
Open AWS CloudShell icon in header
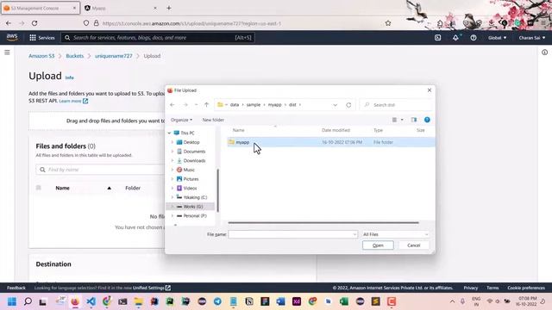point(437,38)
